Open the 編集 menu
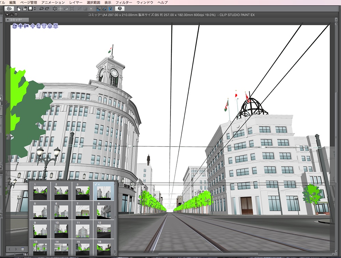The height and width of the screenshot is (258, 341). pyautogui.click(x=13, y=2)
